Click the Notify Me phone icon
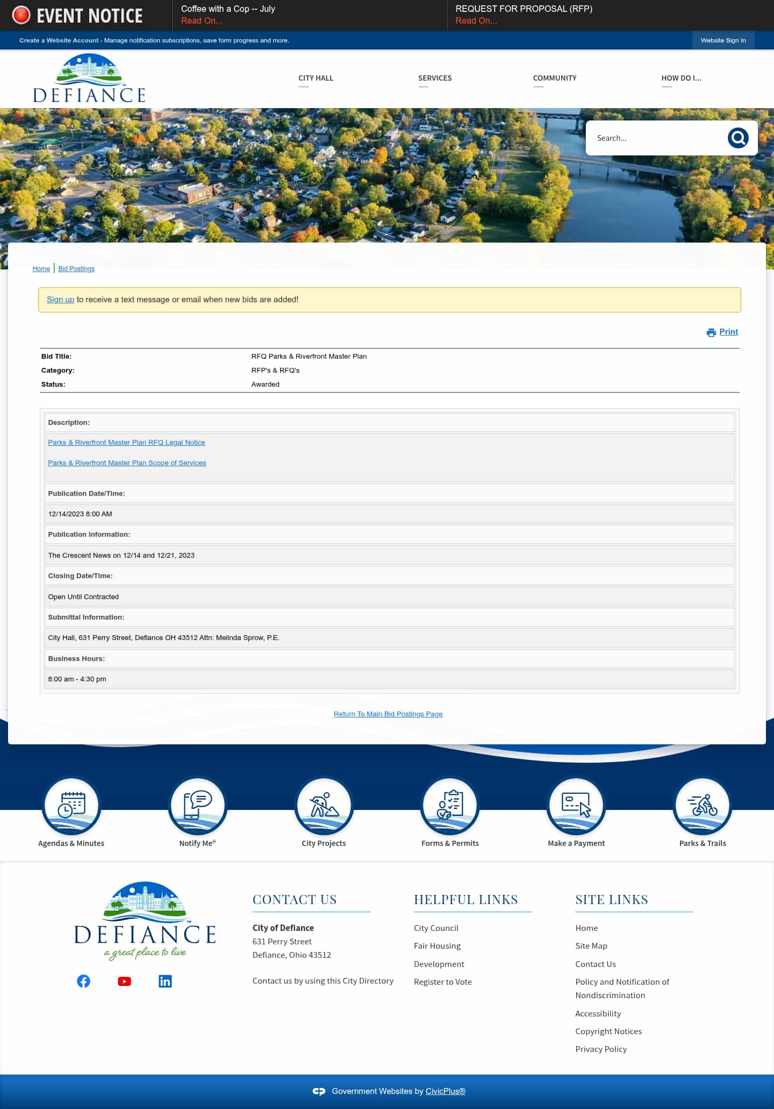The height and width of the screenshot is (1109, 774). click(x=197, y=805)
